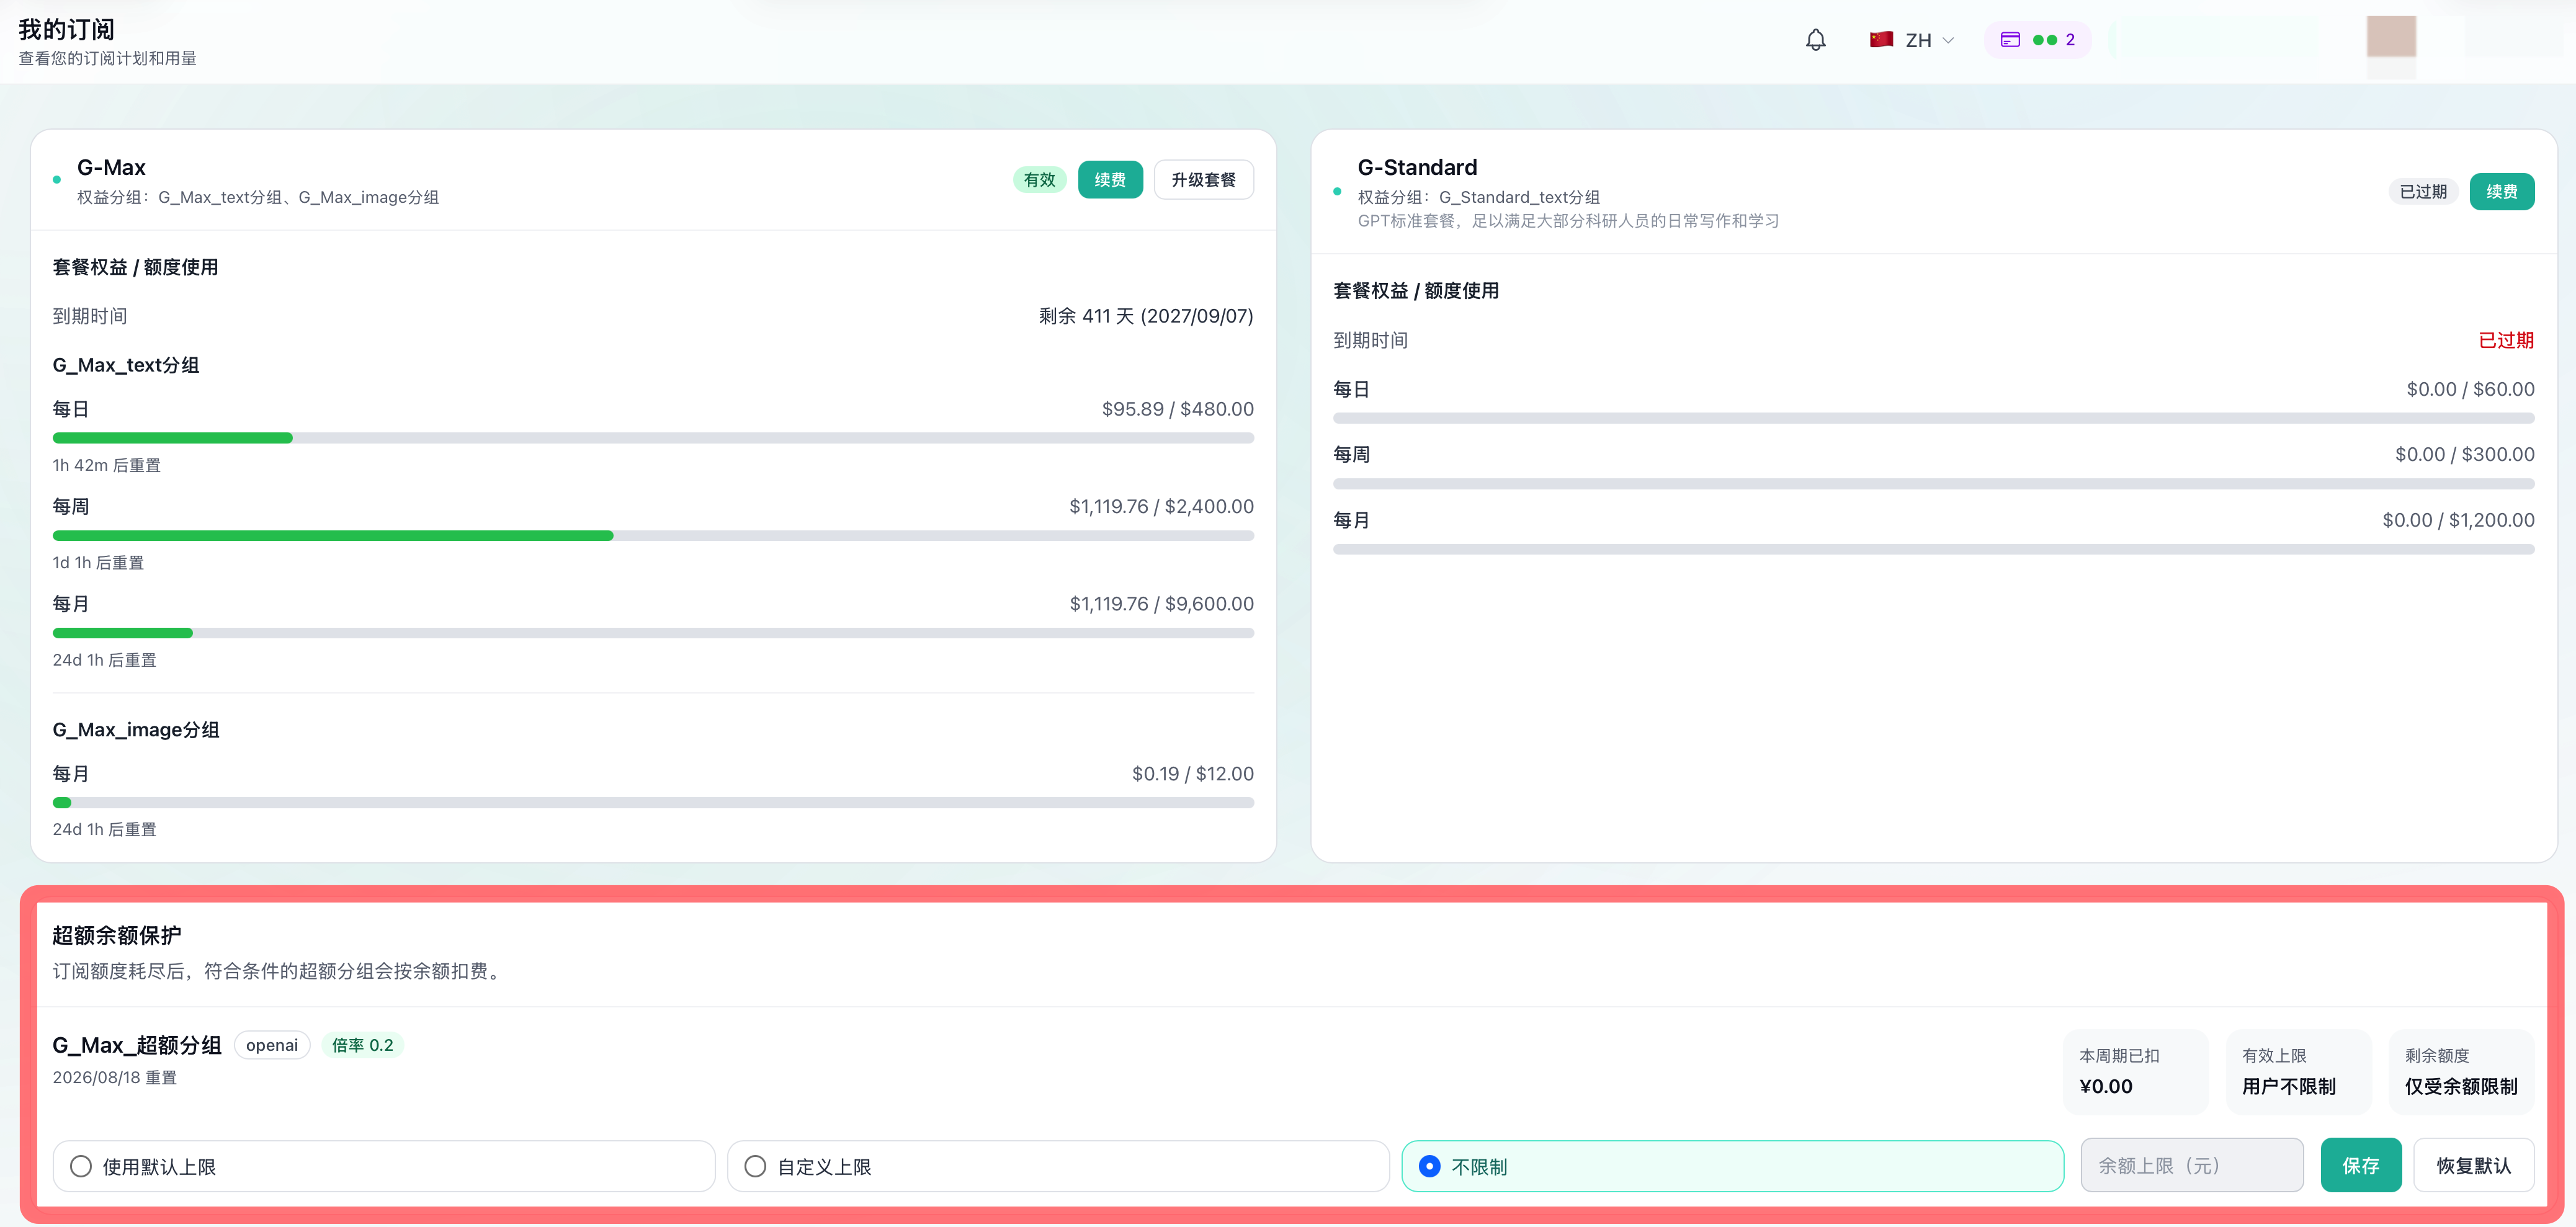
Task: Select the 使用默认上限 radio option
Action: click(384, 1166)
